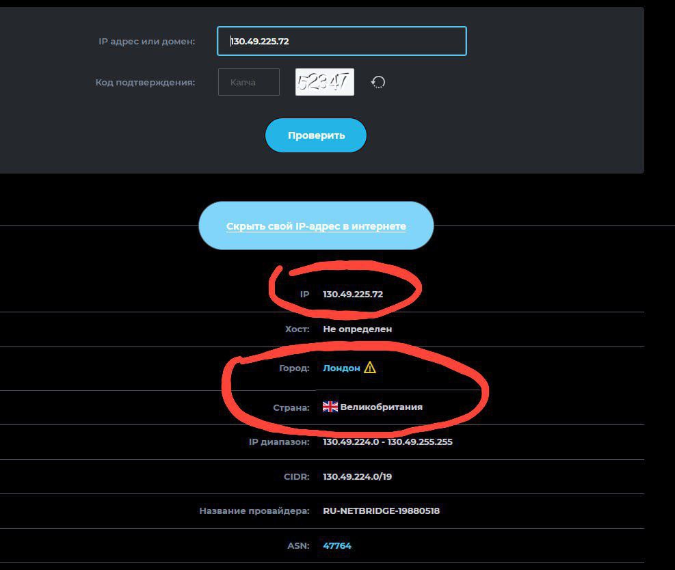Open the Лондон city link

point(341,368)
